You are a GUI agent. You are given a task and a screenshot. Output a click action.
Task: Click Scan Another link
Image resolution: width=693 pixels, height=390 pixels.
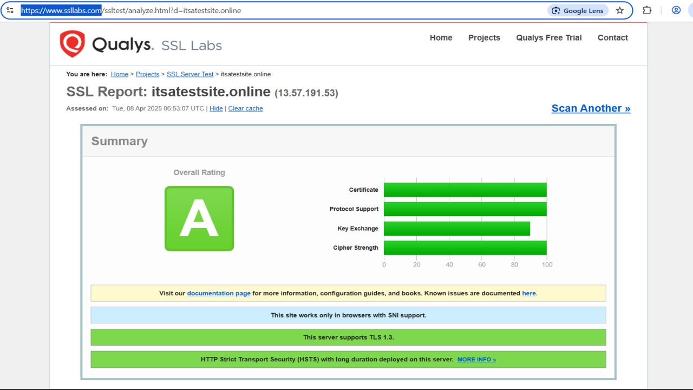[x=591, y=108]
